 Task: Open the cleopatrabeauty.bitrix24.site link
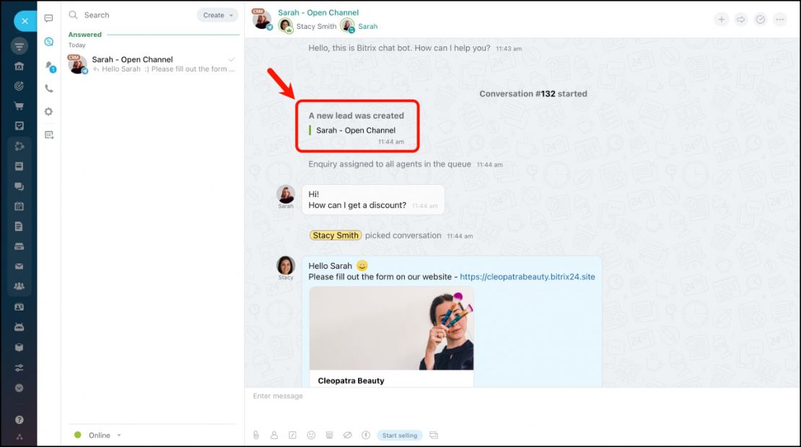528,277
